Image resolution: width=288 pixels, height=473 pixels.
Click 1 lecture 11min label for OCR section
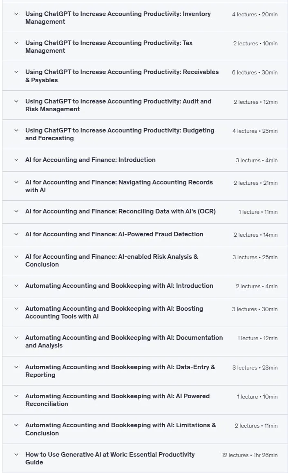coord(258,212)
